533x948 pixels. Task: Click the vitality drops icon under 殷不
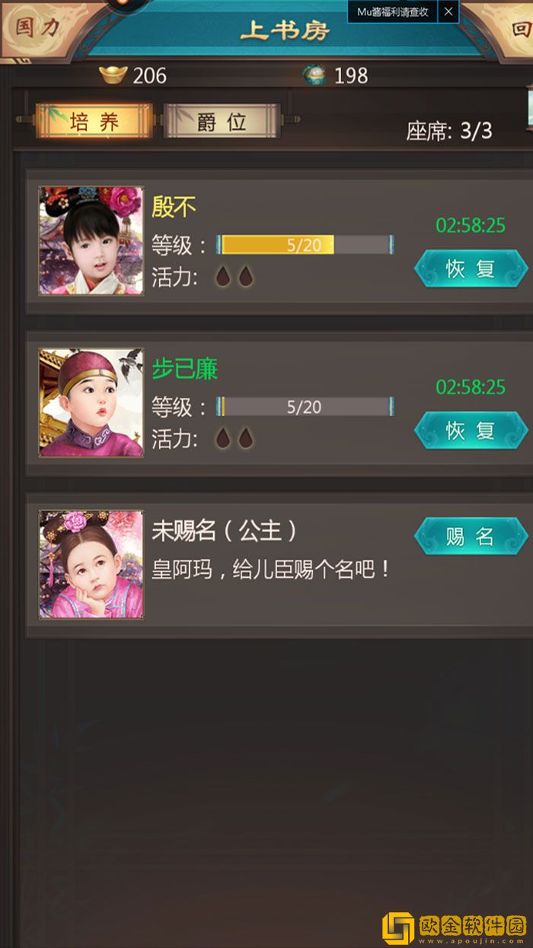click(x=234, y=277)
